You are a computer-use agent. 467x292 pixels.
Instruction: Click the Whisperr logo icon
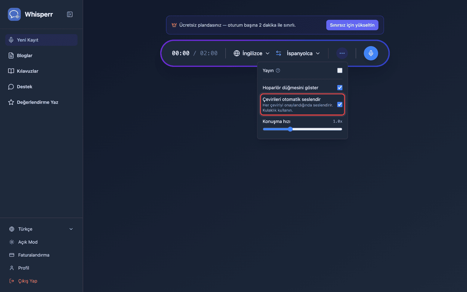[14, 14]
